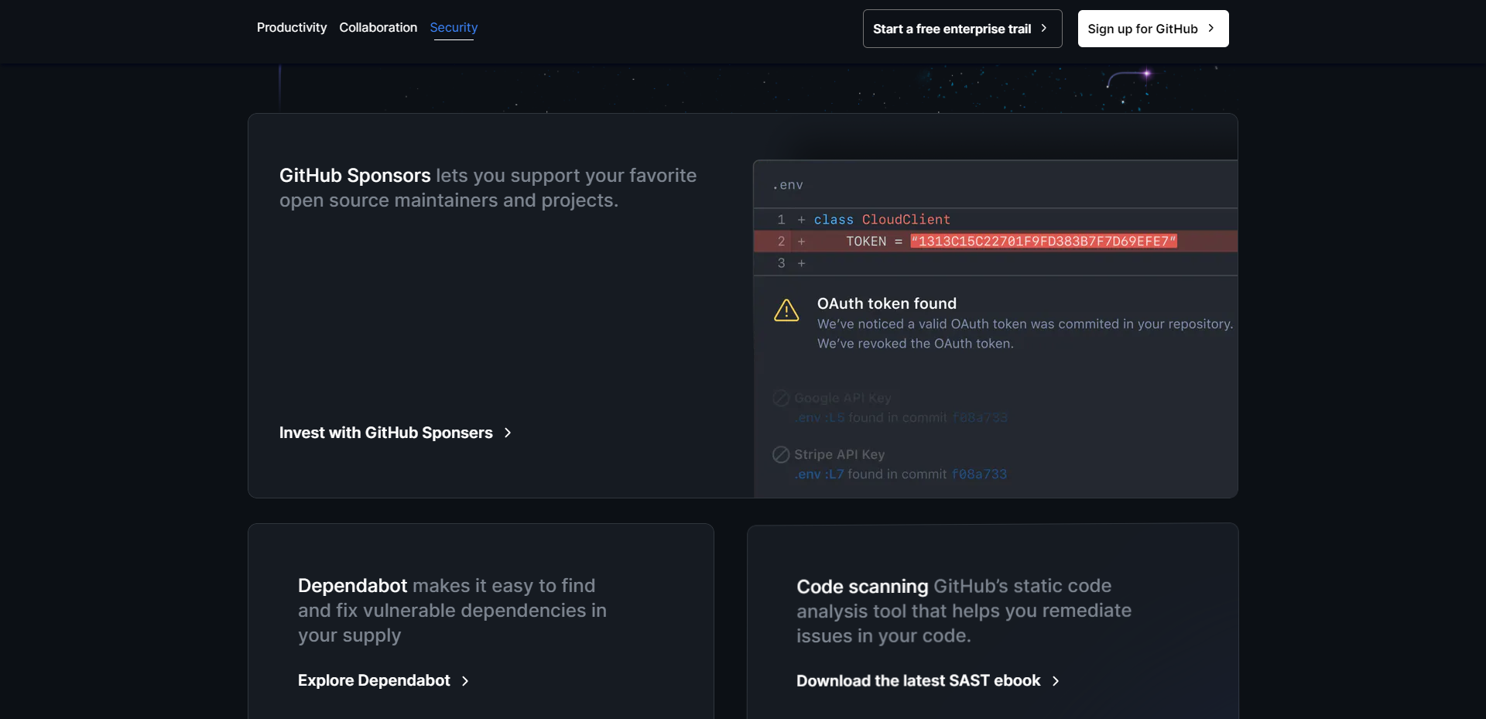Click chevron arrow in enterprise trail button

tap(1044, 28)
